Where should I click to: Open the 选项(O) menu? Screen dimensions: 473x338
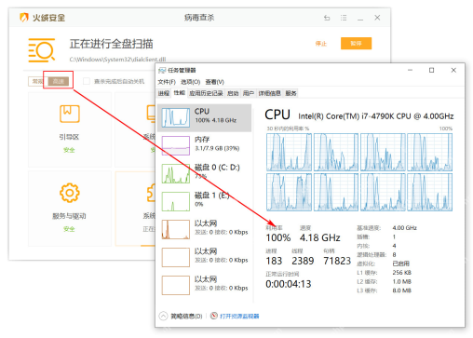coord(190,82)
